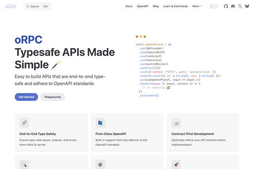This screenshot has width=254, height=169.
Task: Click the '.input(z.object' code line
Action: pyautogui.click(x=179, y=76)
